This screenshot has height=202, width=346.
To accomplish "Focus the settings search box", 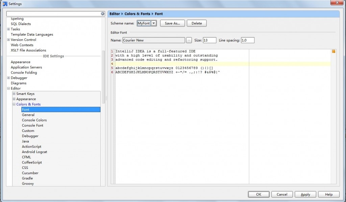I will pyautogui.click(x=53, y=14).
